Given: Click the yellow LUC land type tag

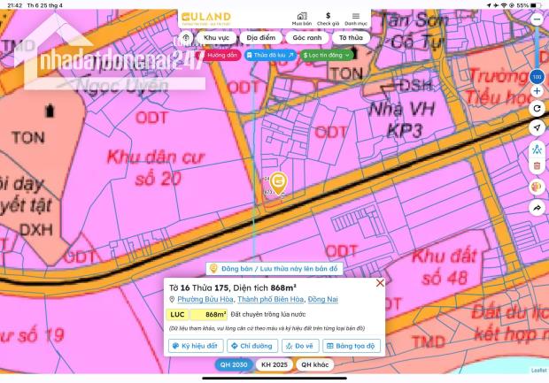Looking at the screenshot, I should (177, 314).
